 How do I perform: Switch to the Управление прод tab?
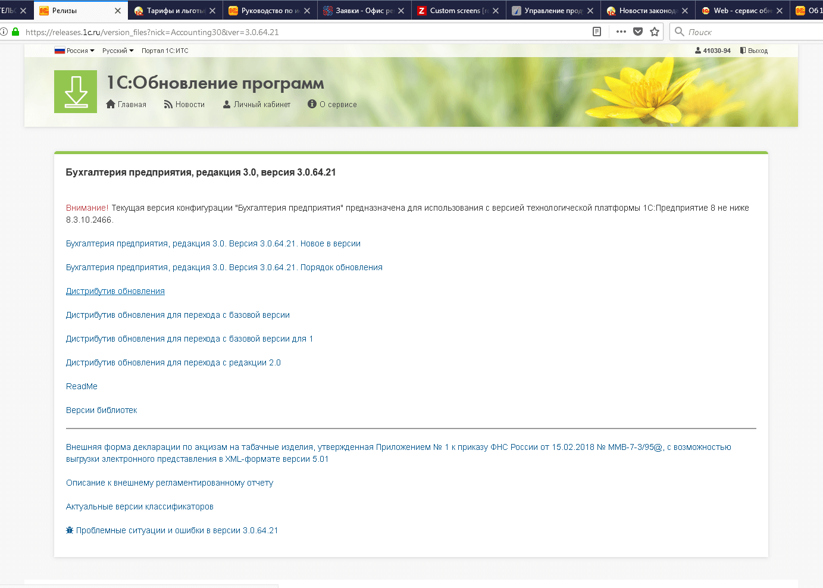553,11
